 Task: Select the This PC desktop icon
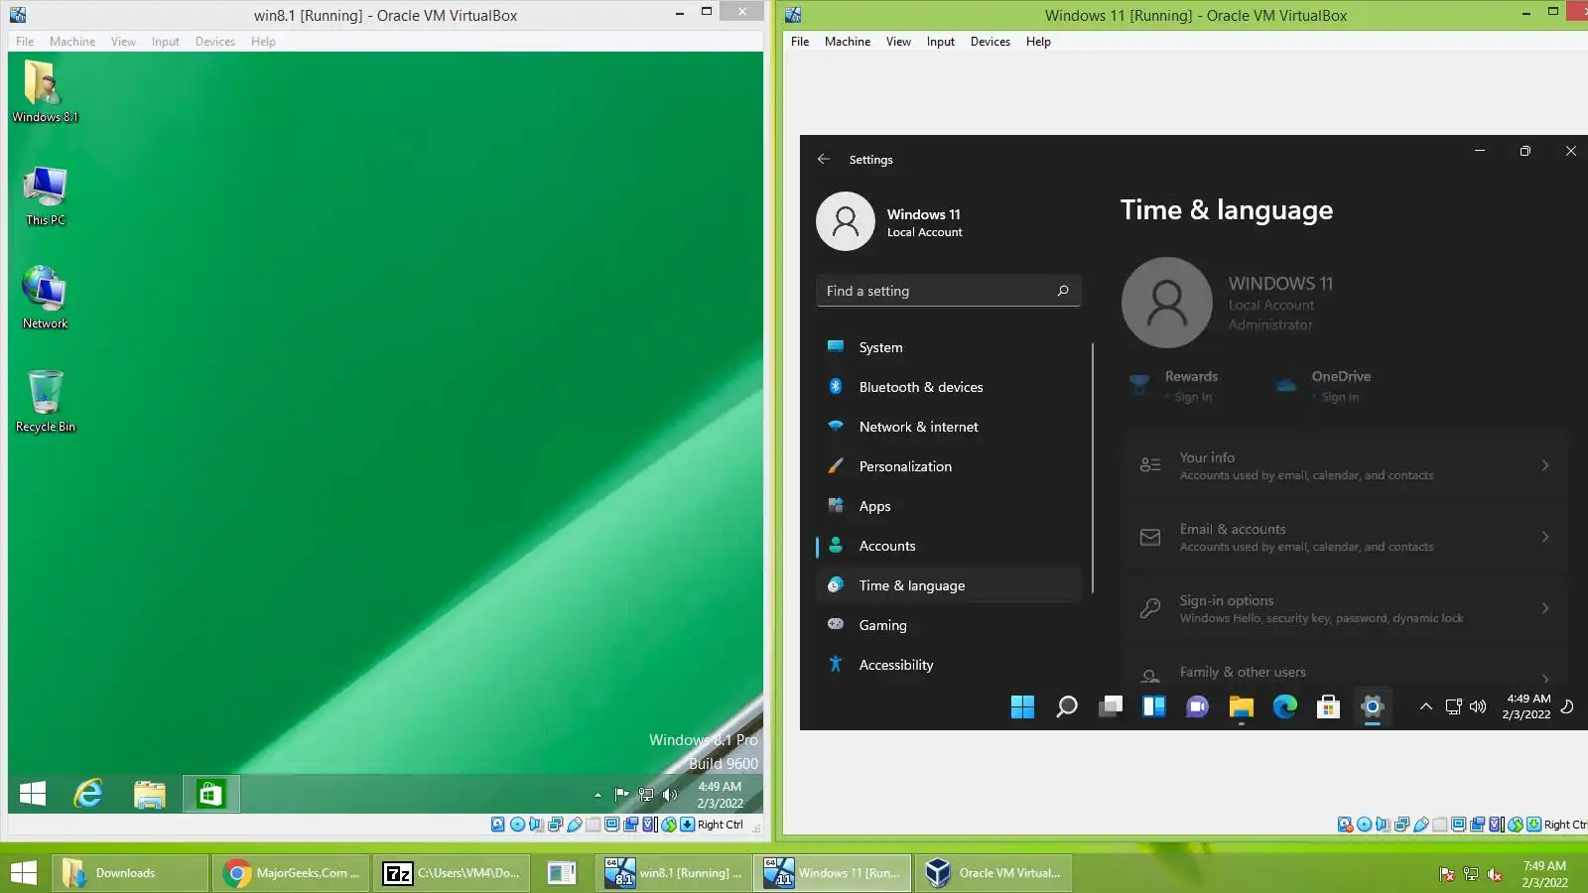tap(45, 195)
